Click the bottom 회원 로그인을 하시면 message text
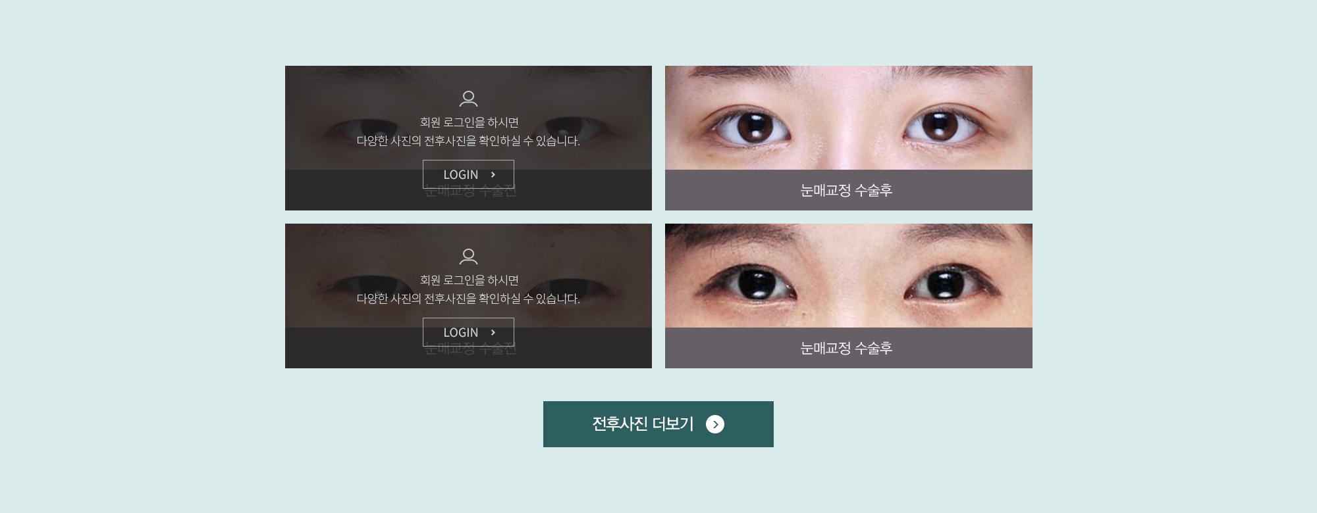The image size is (1317, 513). [x=470, y=280]
